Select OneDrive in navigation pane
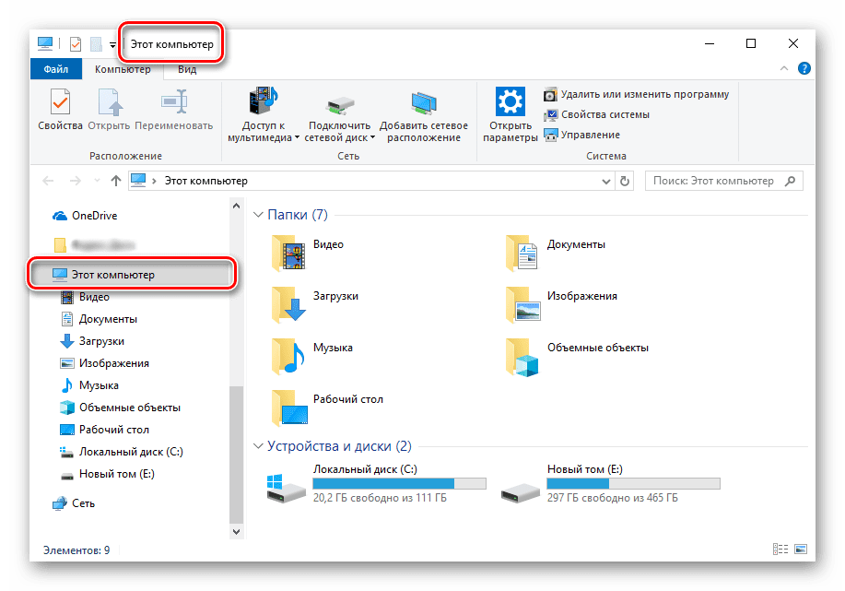This screenshot has height=591, width=845. pyautogui.click(x=85, y=216)
